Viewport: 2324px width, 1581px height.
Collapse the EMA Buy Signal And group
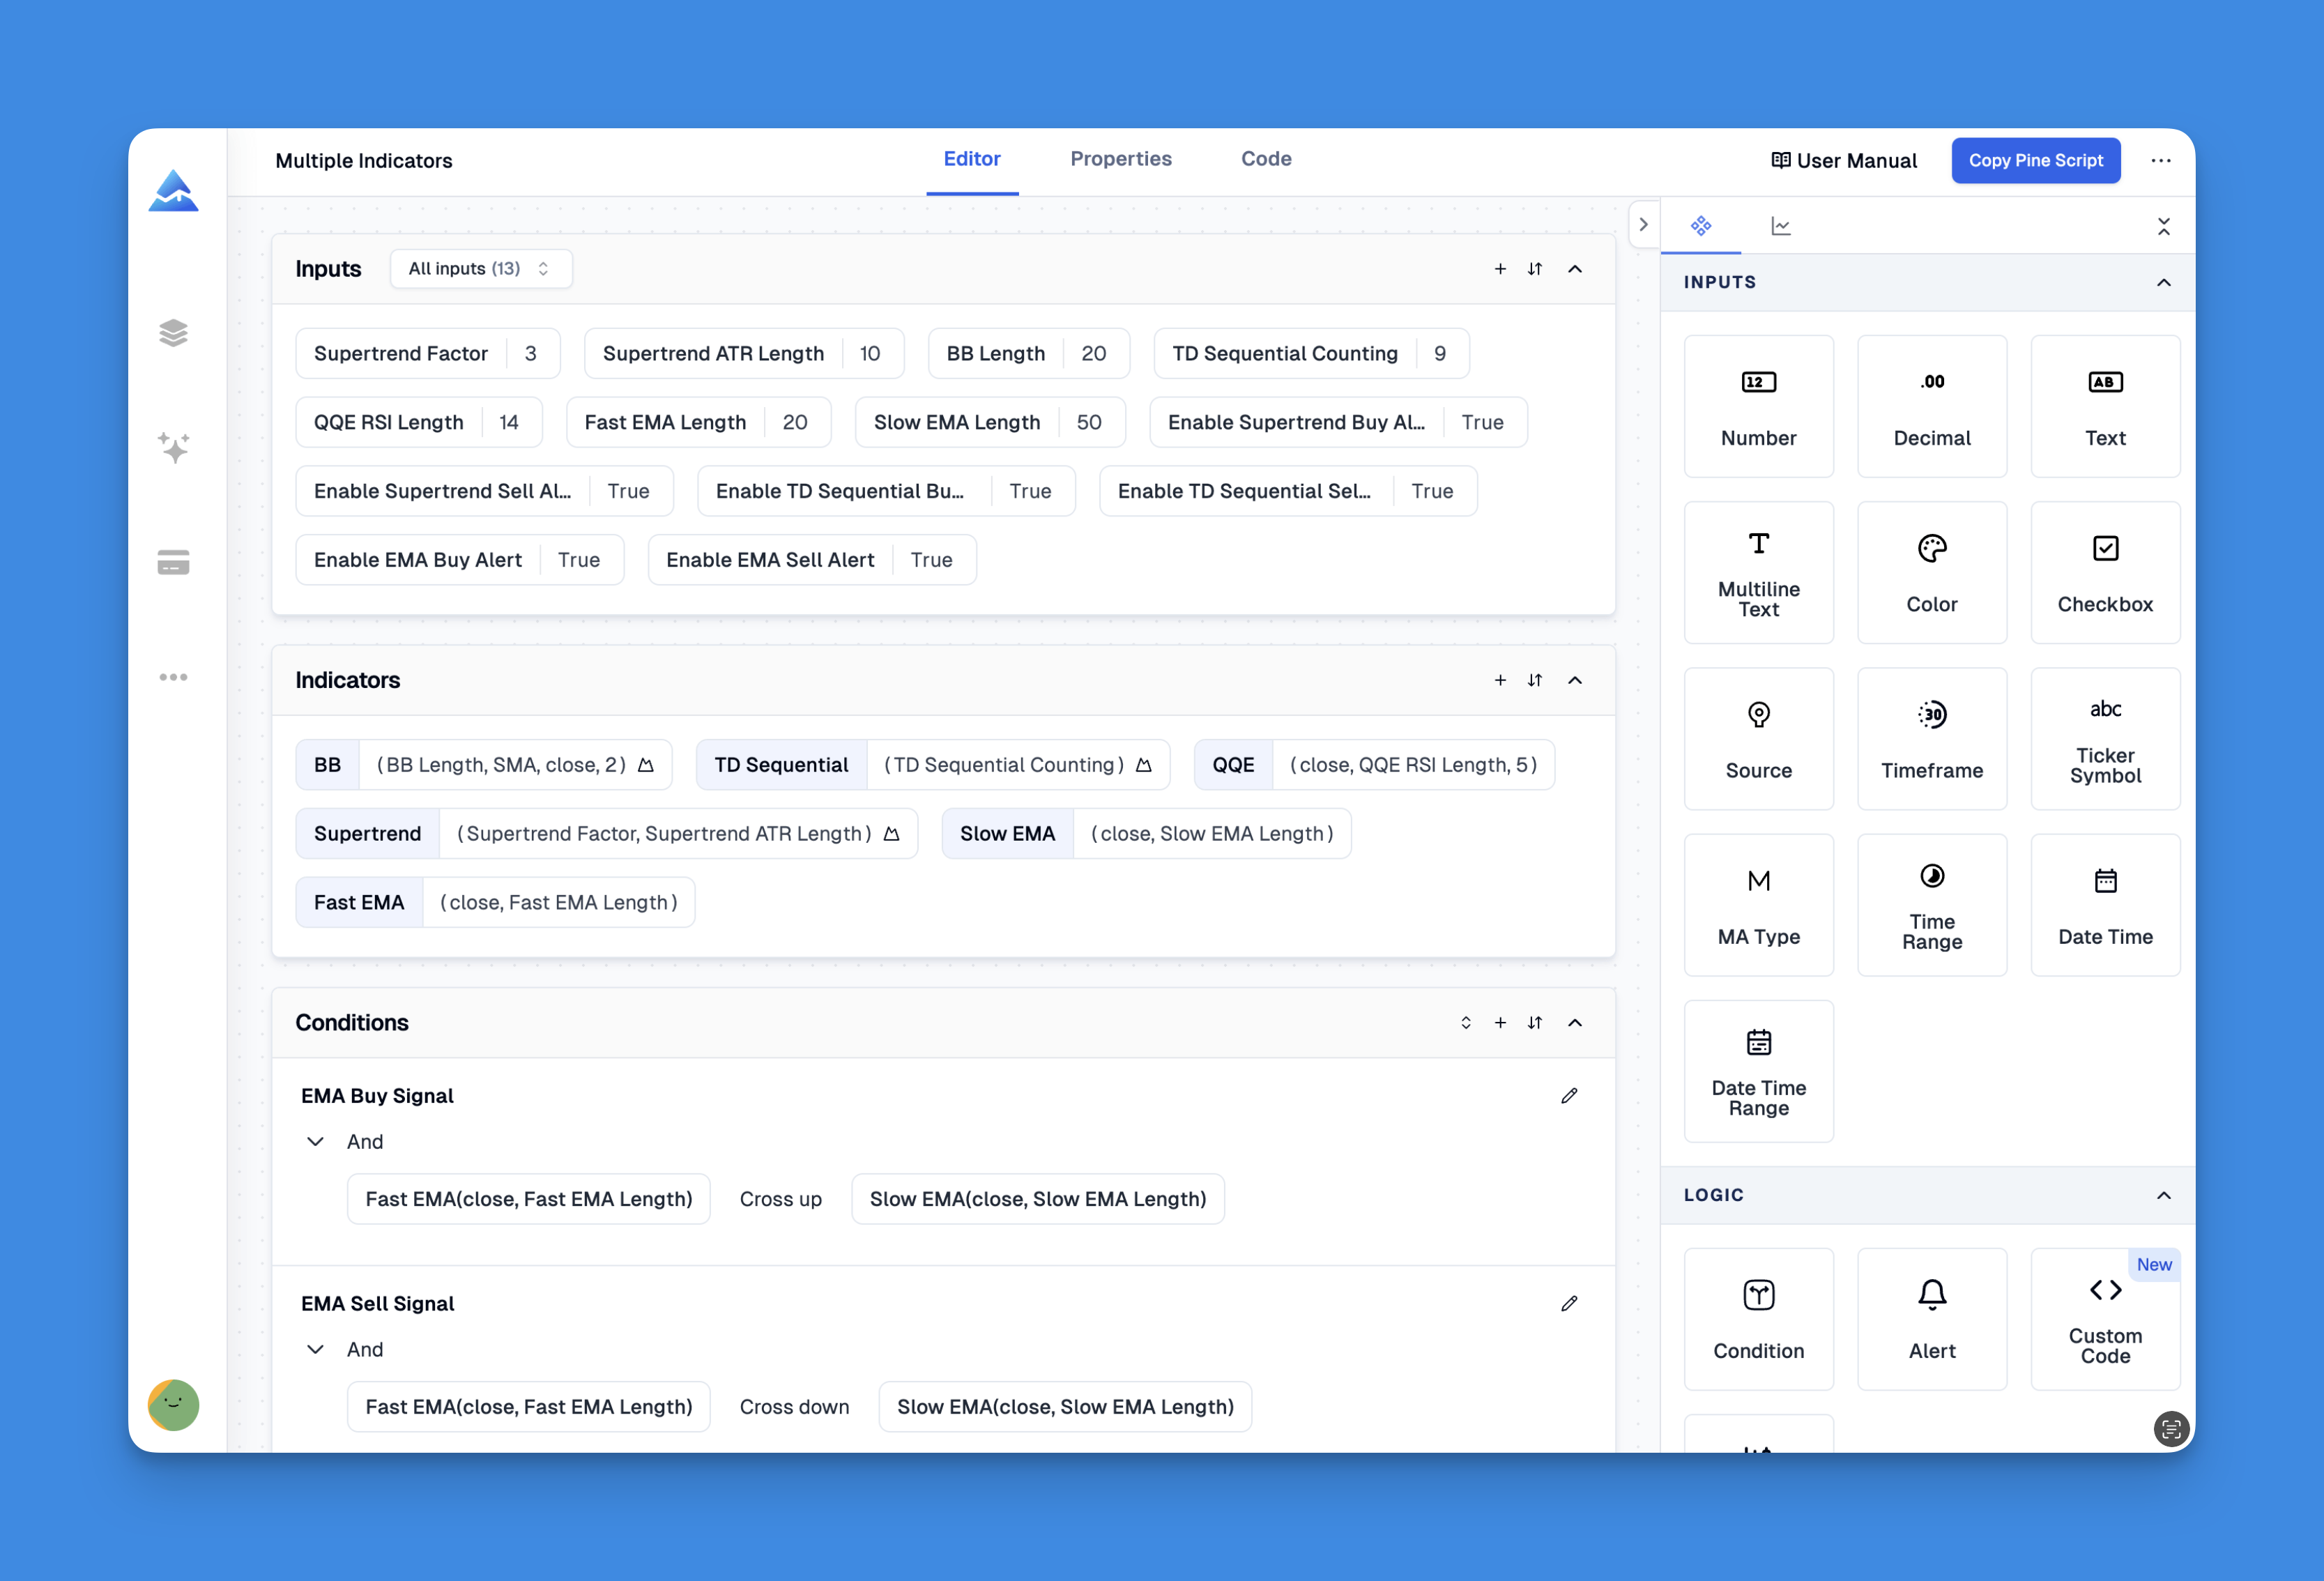(x=315, y=1141)
